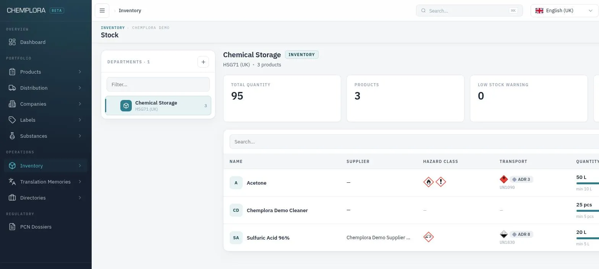Screen dimensions: 599x269
Task: Click the Substances flask icon
Action: click(x=12, y=136)
